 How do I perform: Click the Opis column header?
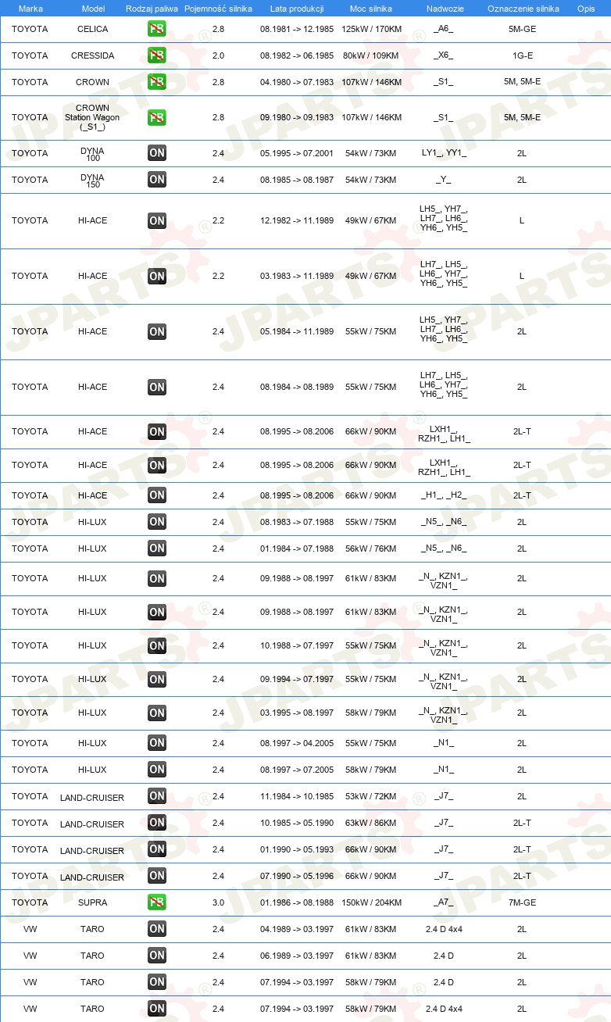pyautogui.click(x=585, y=9)
